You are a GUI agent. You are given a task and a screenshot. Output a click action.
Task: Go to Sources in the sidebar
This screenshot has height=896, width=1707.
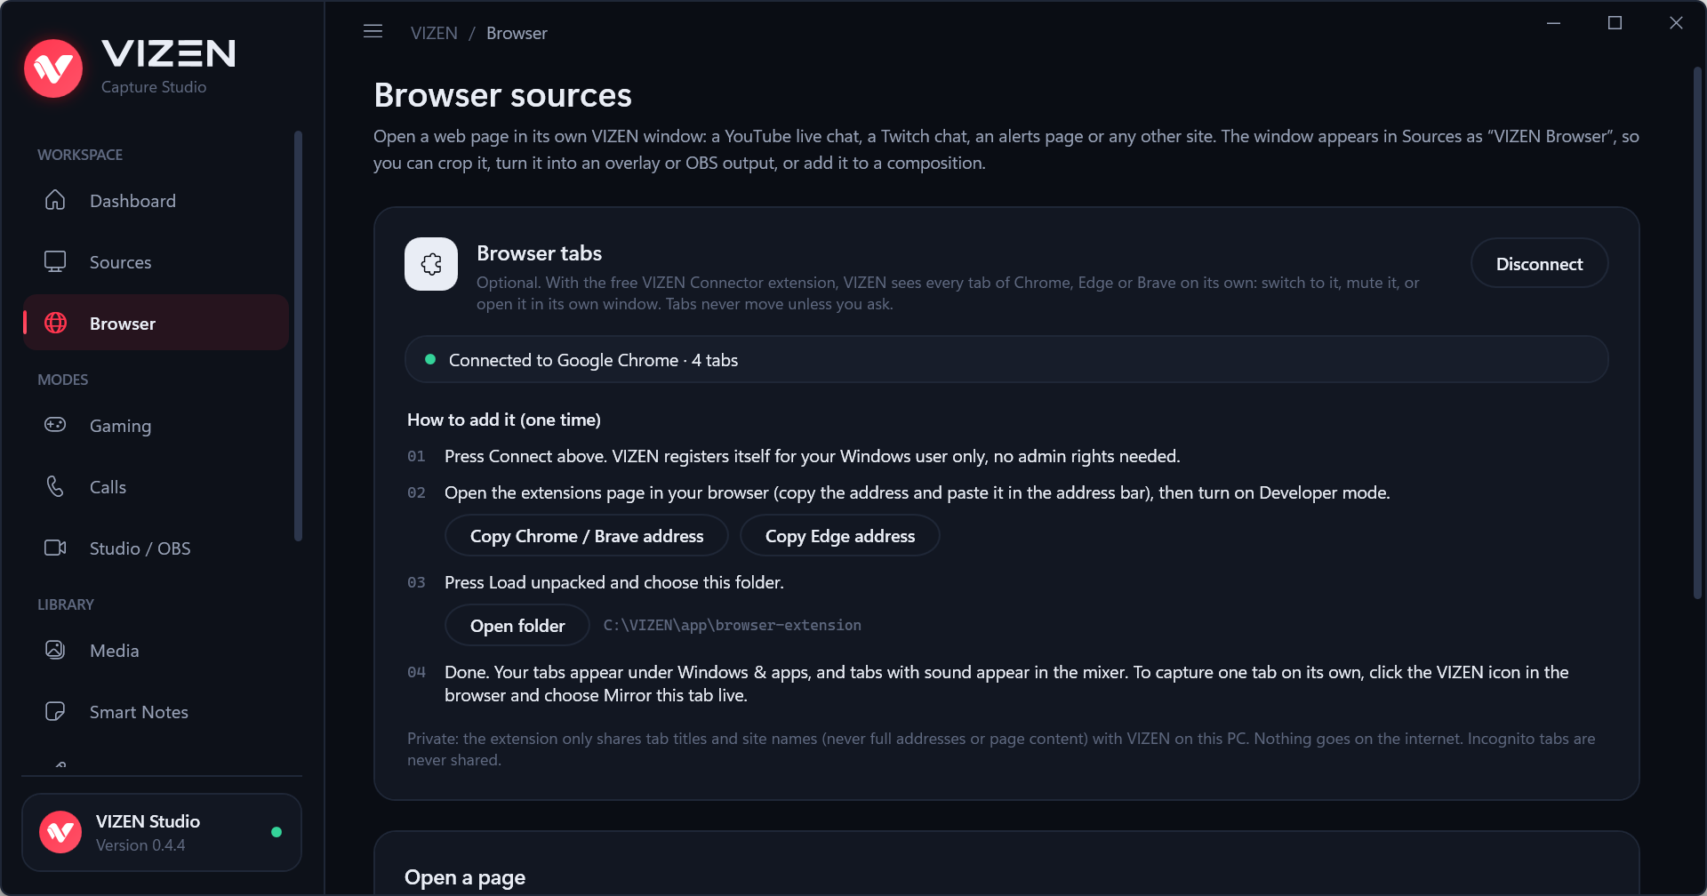click(156, 261)
